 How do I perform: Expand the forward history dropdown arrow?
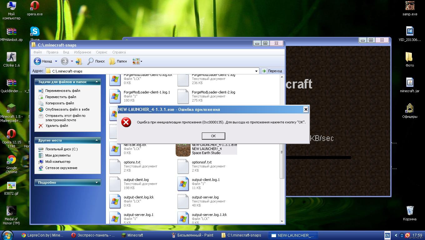pyautogui.click(x=72, y=61)
